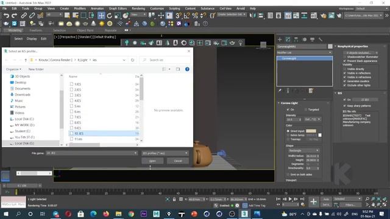Open the Rendering menu
Viewport: 390px width, 219px height.
(x=138, y=9)
